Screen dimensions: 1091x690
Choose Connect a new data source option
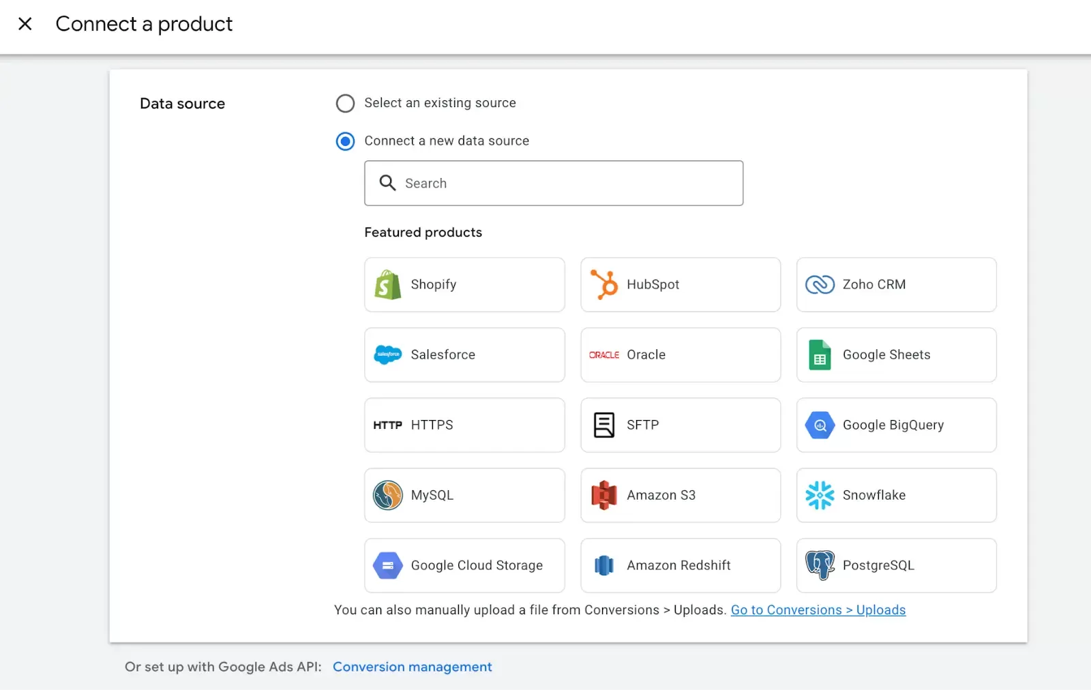pos(345,141)
